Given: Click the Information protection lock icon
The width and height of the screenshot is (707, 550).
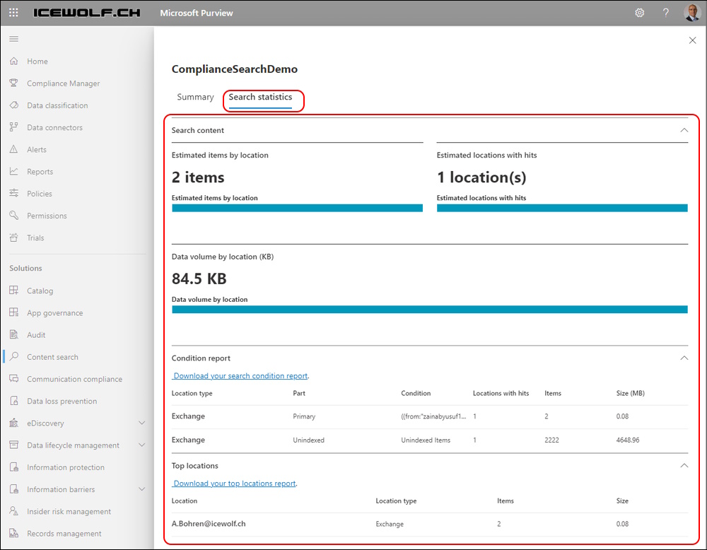Looking at the screenshot, I should (x=14, y=467).
